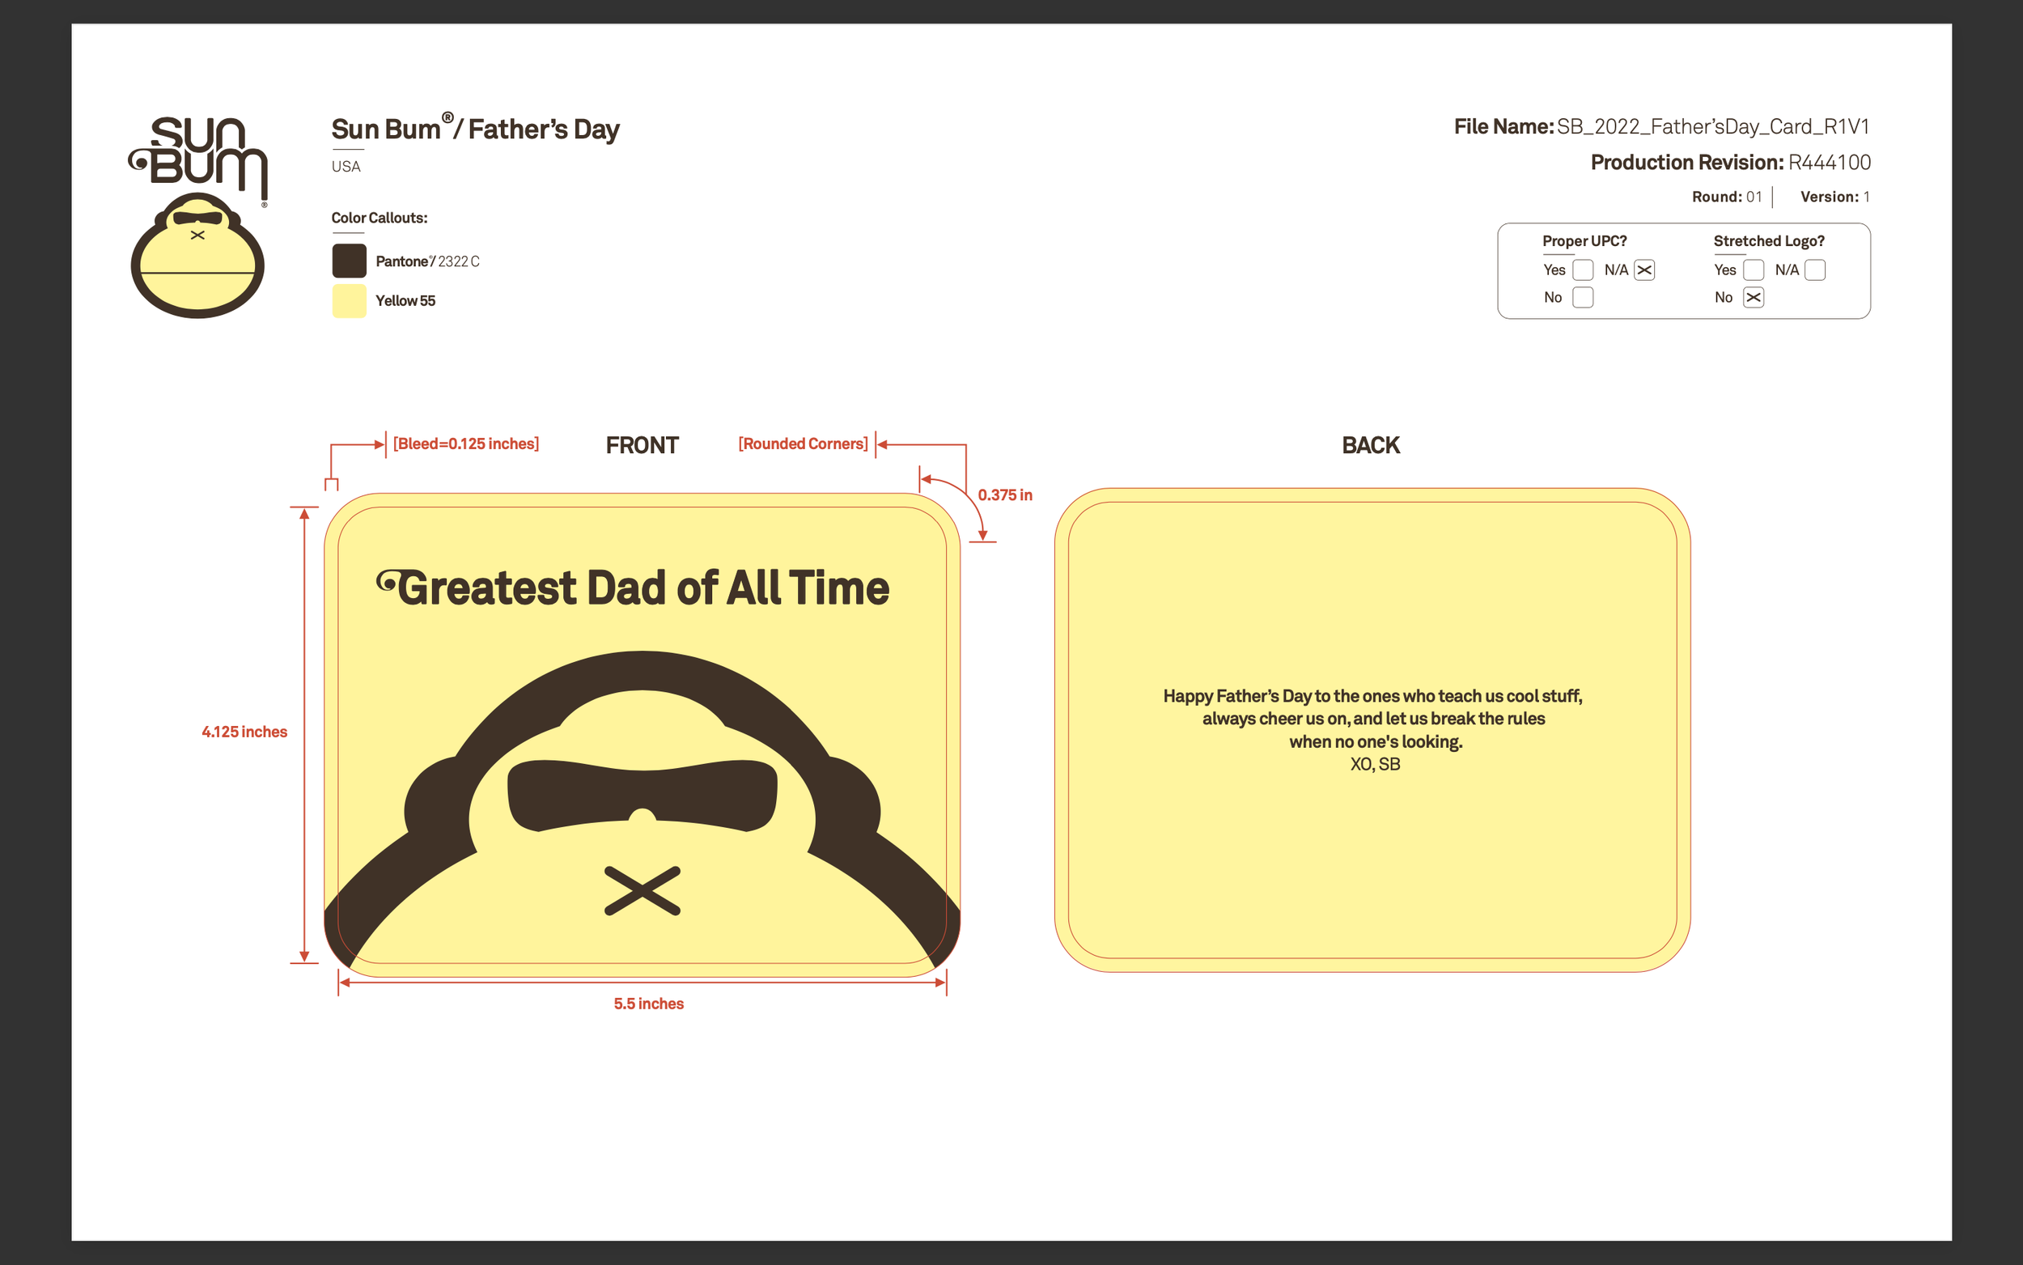2023x1265 pixels.
Task: Click the '0.375 in' corner radius label
Action: [1004, 495]
